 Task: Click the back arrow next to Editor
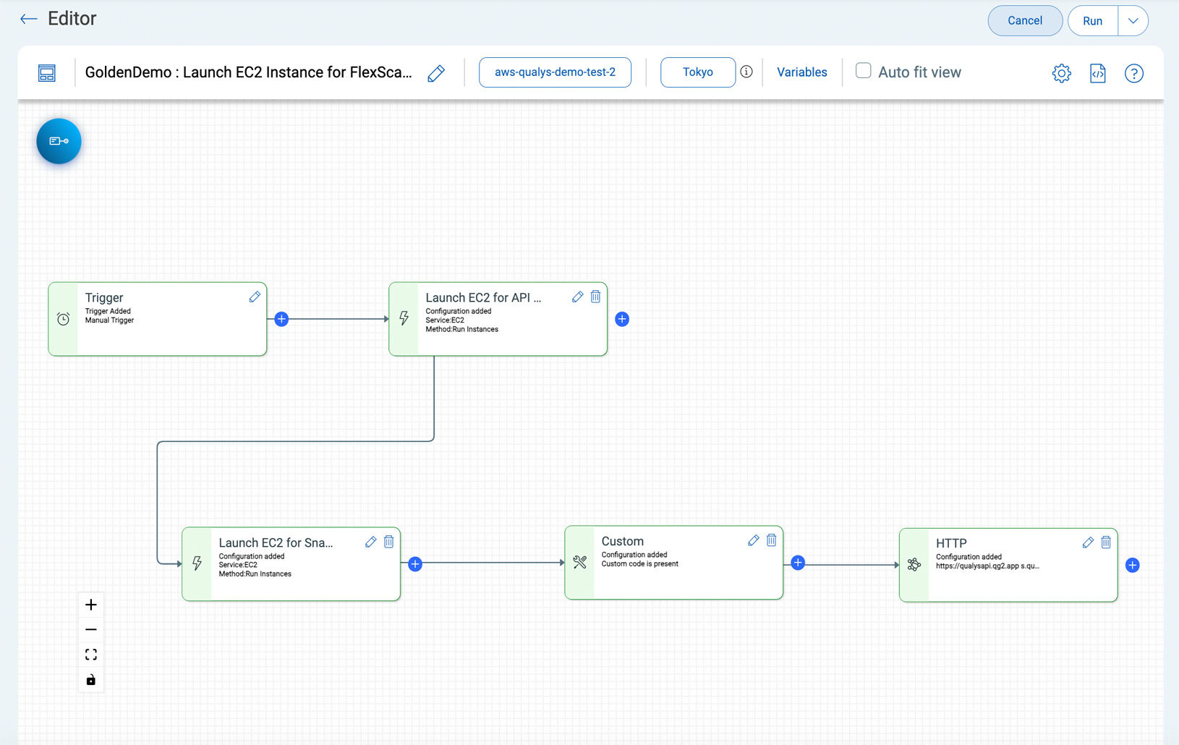click(28, 19)
